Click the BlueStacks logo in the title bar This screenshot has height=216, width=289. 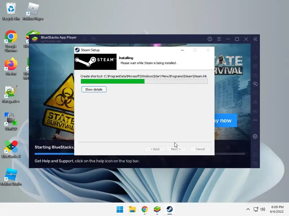click(x=35, y=39)
